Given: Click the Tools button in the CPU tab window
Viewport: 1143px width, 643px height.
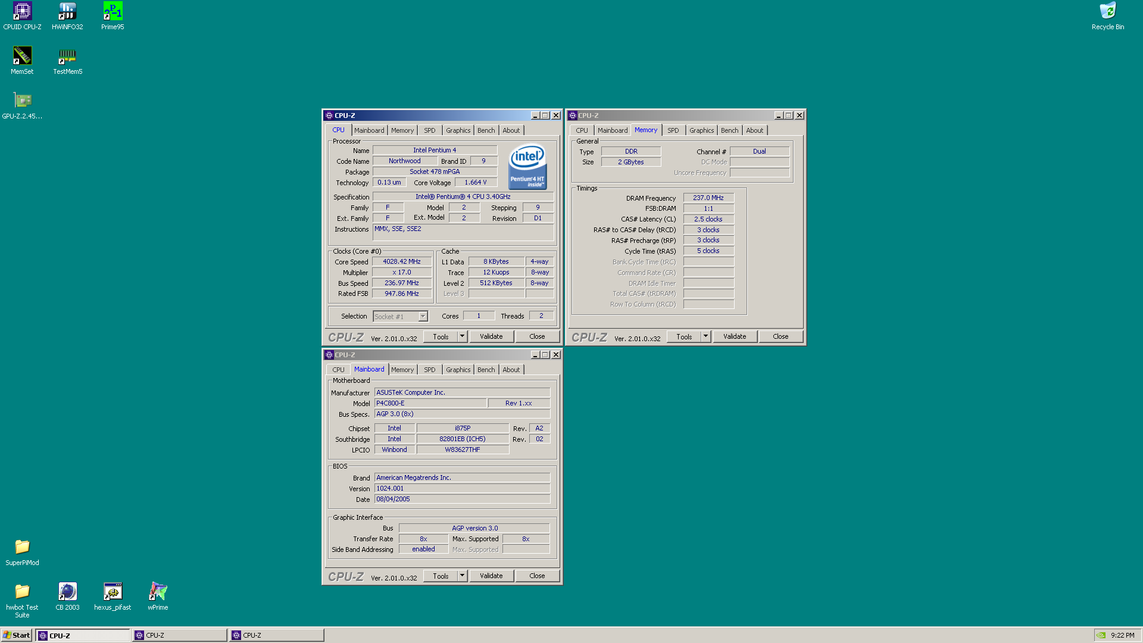Looking at the screenshot, I should coord(441,336).
